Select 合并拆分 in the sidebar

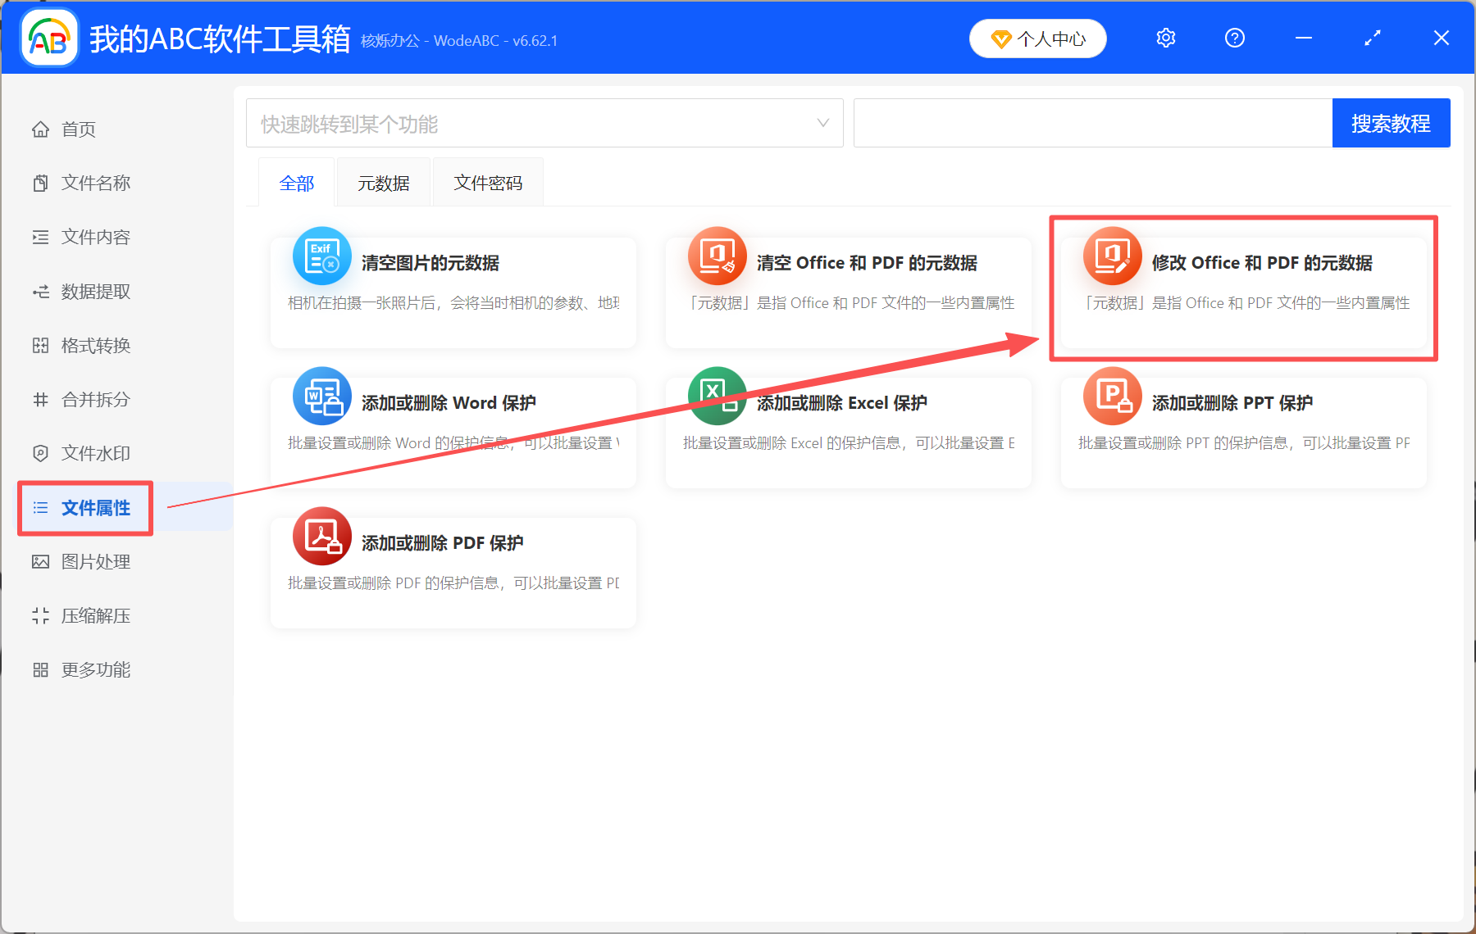pos(94,399)
